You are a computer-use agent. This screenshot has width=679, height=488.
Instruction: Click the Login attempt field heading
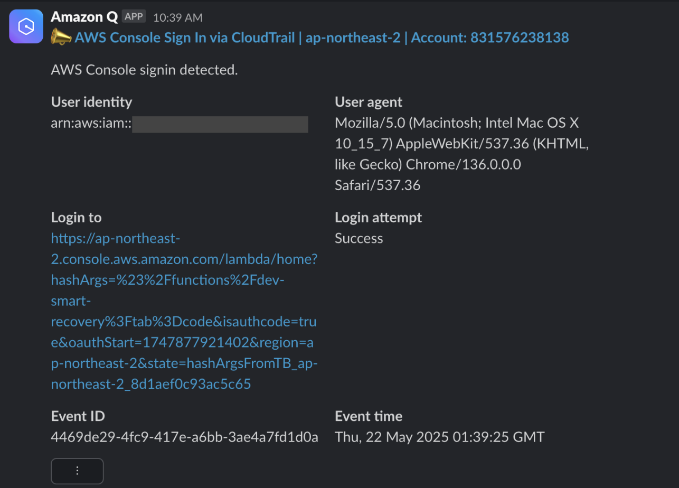click(379, 217)
